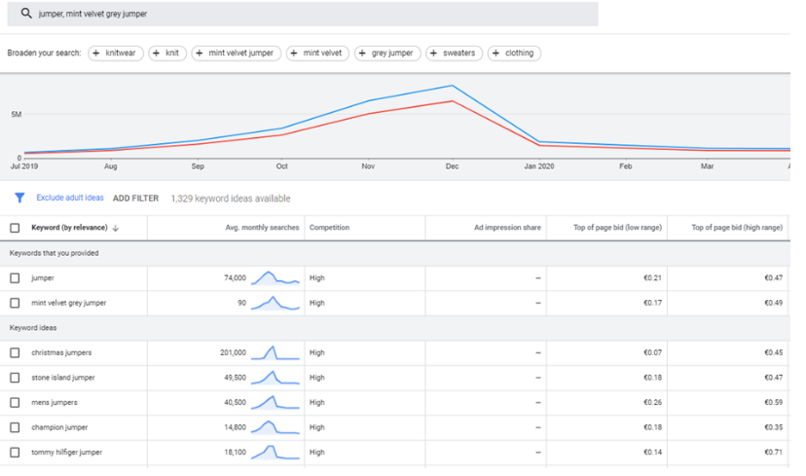Click trend sparkline for jumper keyword
The height and width of the screenshot is (476, 806).
coord(275,278)
